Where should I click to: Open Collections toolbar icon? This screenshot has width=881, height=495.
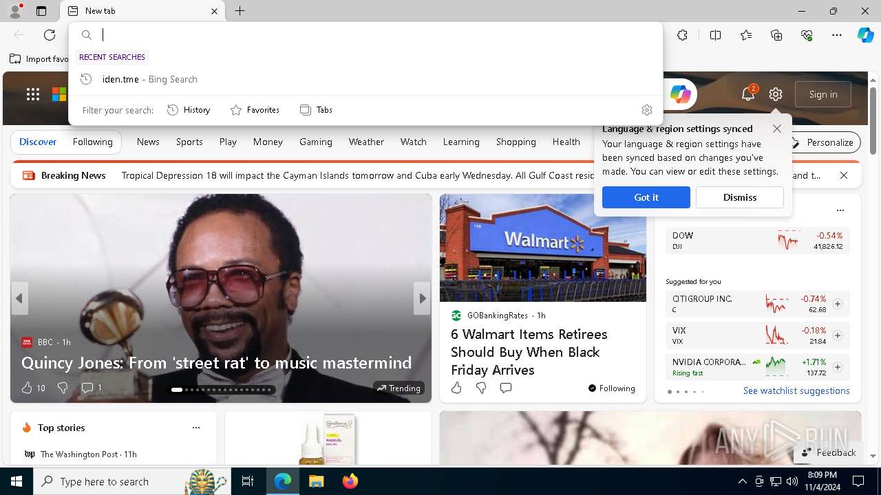[776, 35]
